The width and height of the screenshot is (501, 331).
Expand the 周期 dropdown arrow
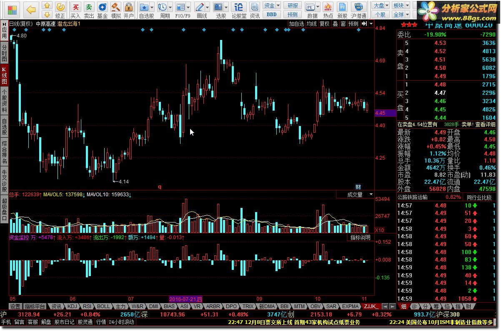170,7
